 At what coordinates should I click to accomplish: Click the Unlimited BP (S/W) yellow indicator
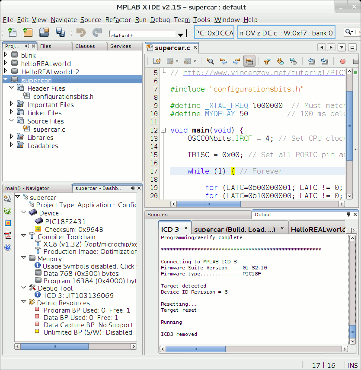tap(37, 331)
